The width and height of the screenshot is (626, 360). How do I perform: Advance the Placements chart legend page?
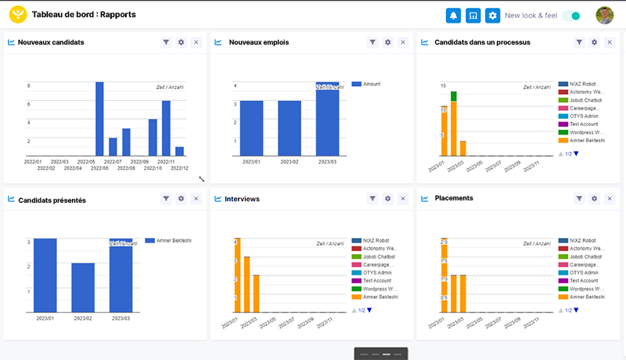coord(577,311)
